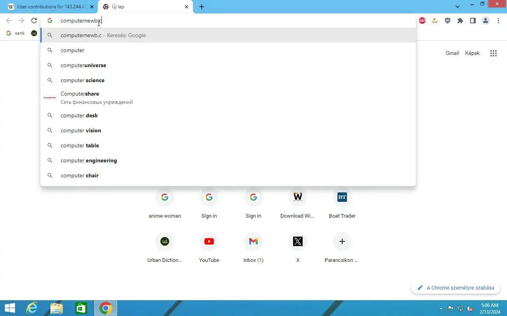Screen dimensions: 507x316
Task: Choose the 'computer desk' suggestion
Action: [x=228, y=115]
